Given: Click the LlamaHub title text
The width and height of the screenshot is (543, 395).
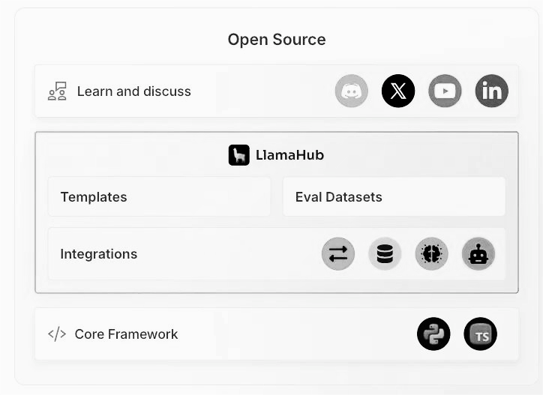Looking at the screenshot, I should pyautogui.click(x=289, y=155).
